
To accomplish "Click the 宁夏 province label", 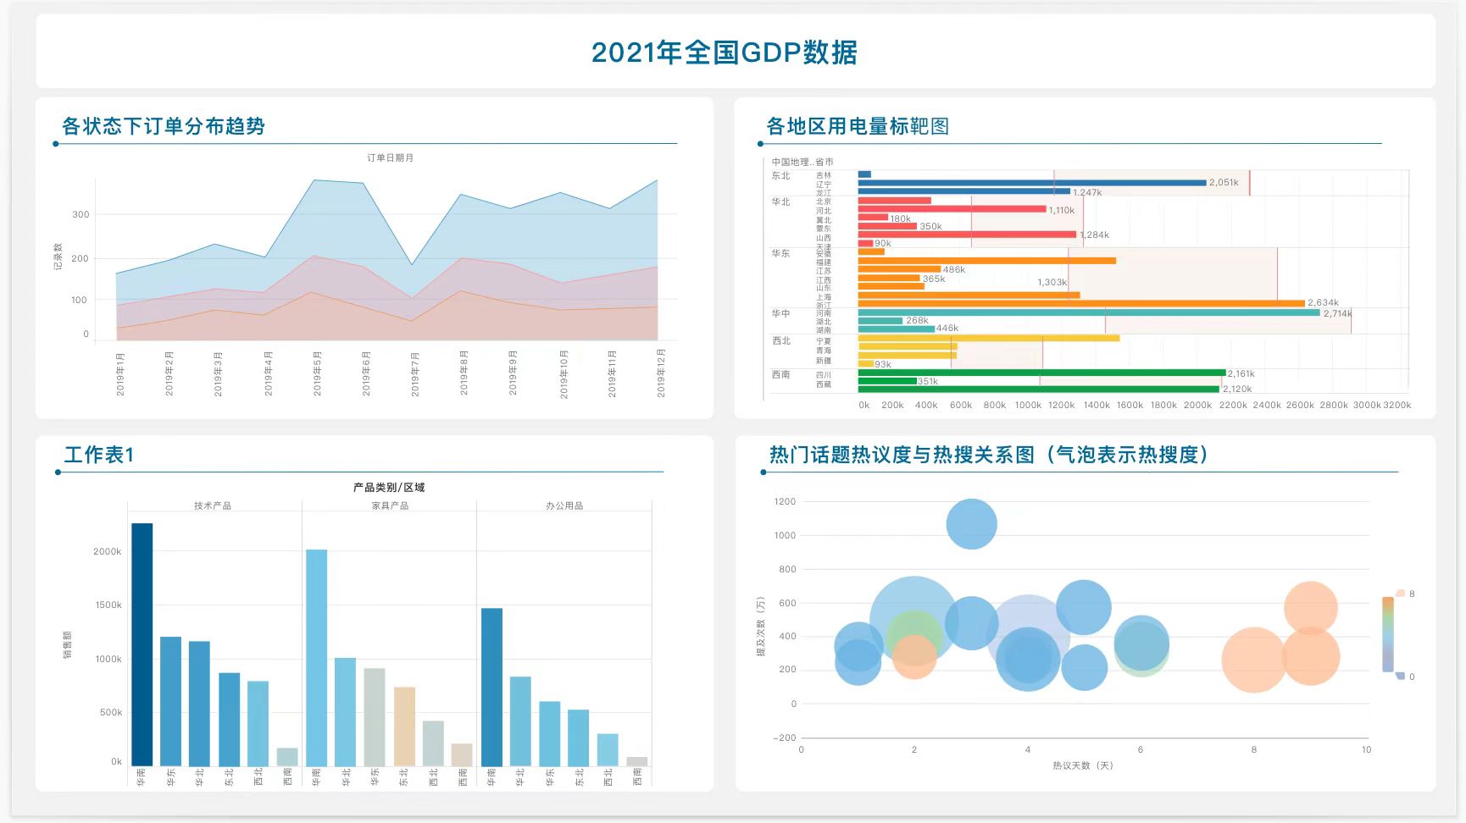I will coord(824,341).
